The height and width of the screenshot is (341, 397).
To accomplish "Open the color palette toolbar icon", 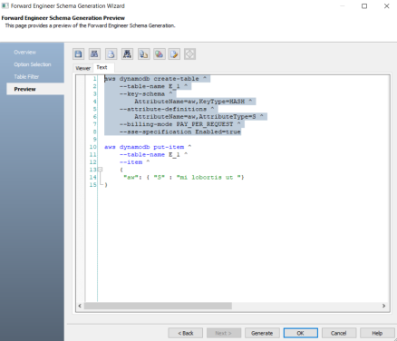I will click(159, 54).
